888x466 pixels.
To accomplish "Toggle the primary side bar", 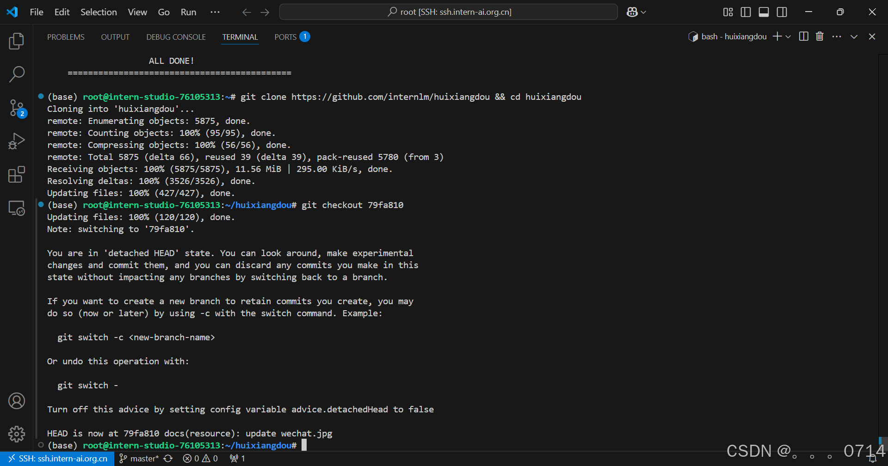I will (x=746, y=12).
